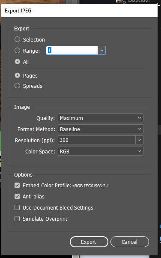Click the Export button
The width and height of the screenshot is (161, 258).
point(89,242)
